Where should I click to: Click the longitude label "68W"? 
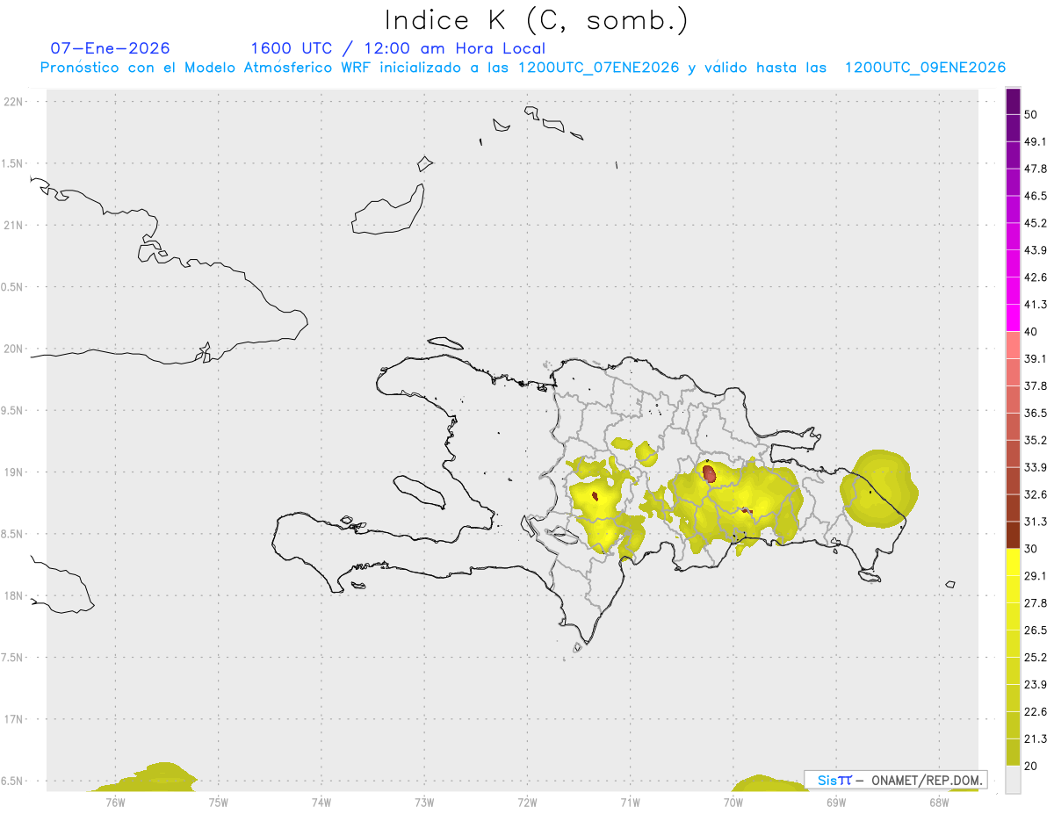(939, 802)
